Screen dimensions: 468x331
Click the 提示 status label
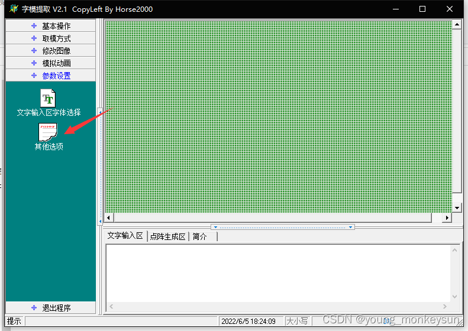pos(14,321)
